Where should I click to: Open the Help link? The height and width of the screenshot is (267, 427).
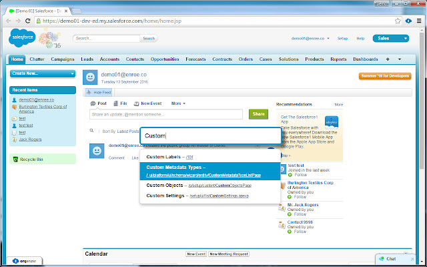(360, 39)
